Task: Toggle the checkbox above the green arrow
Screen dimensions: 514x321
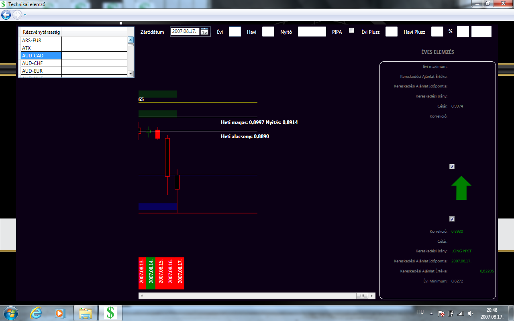Action: (452, 167)
